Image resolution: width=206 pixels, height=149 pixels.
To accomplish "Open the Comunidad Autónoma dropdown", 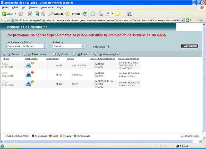I will (44, 46).
